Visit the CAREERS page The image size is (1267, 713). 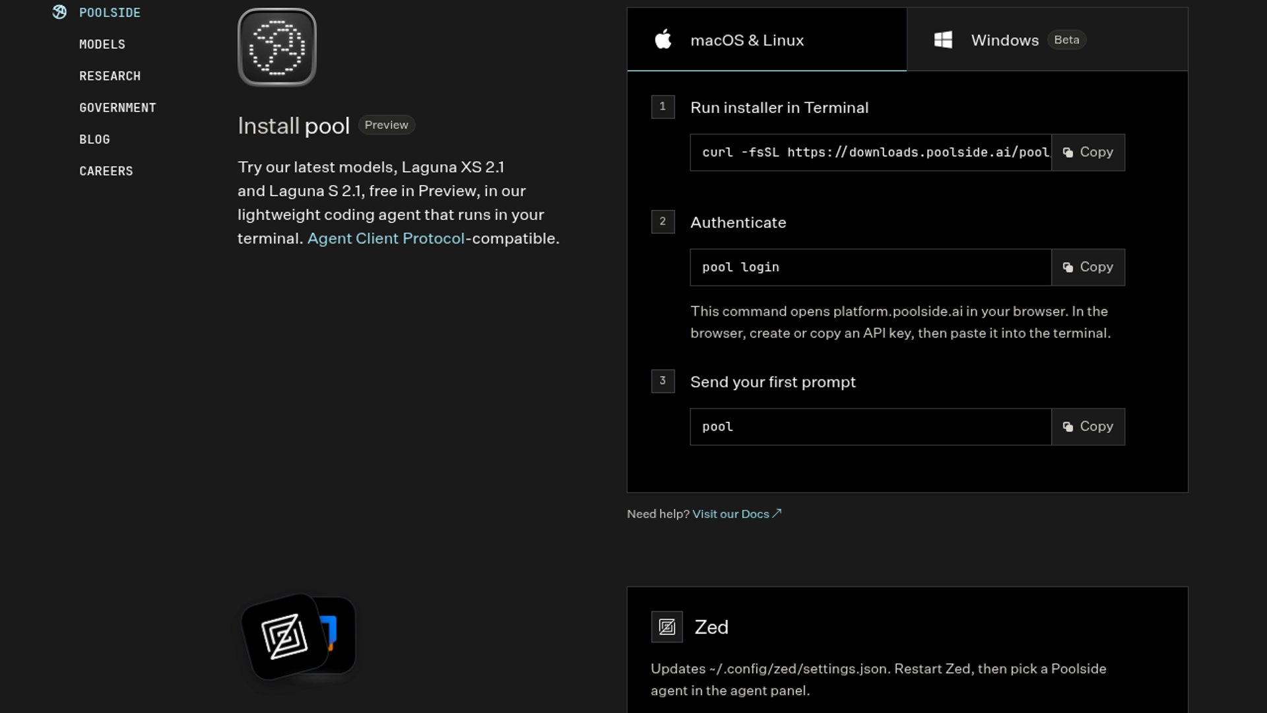[106, 171]
